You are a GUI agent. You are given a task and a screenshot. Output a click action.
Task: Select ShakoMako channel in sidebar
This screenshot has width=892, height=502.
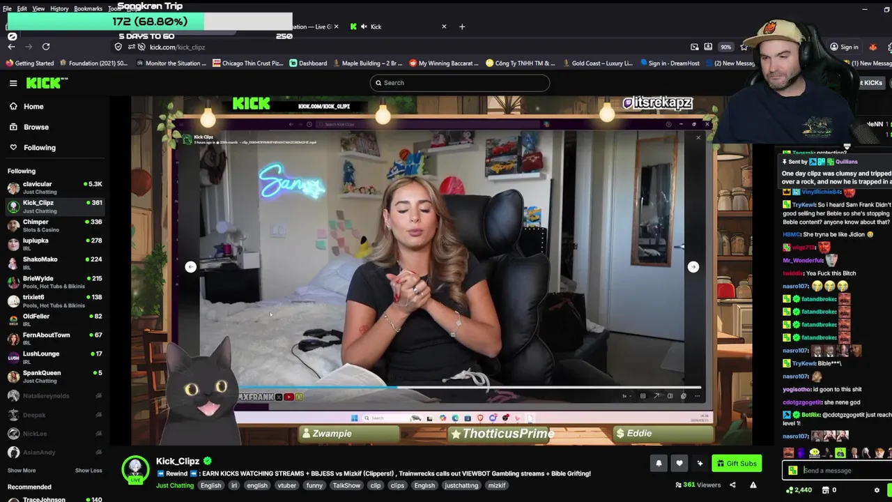point(54,263)
